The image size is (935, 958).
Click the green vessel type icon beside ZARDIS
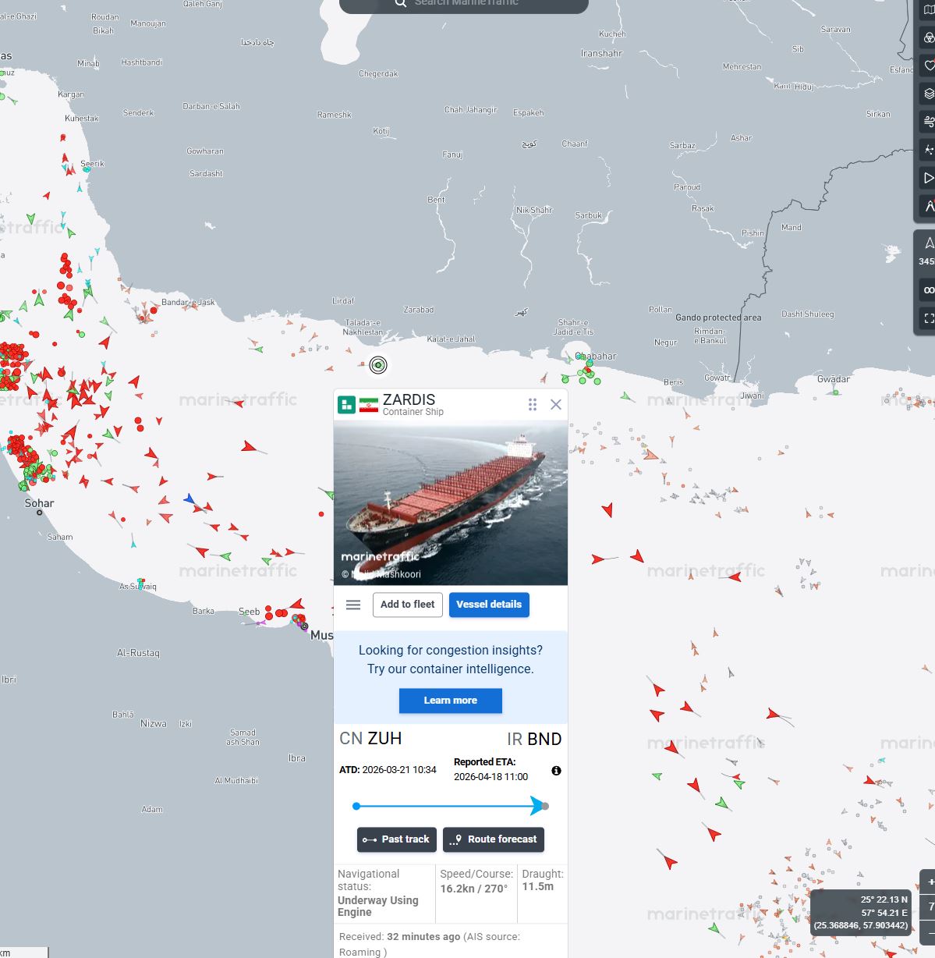(x=346, y=405)
